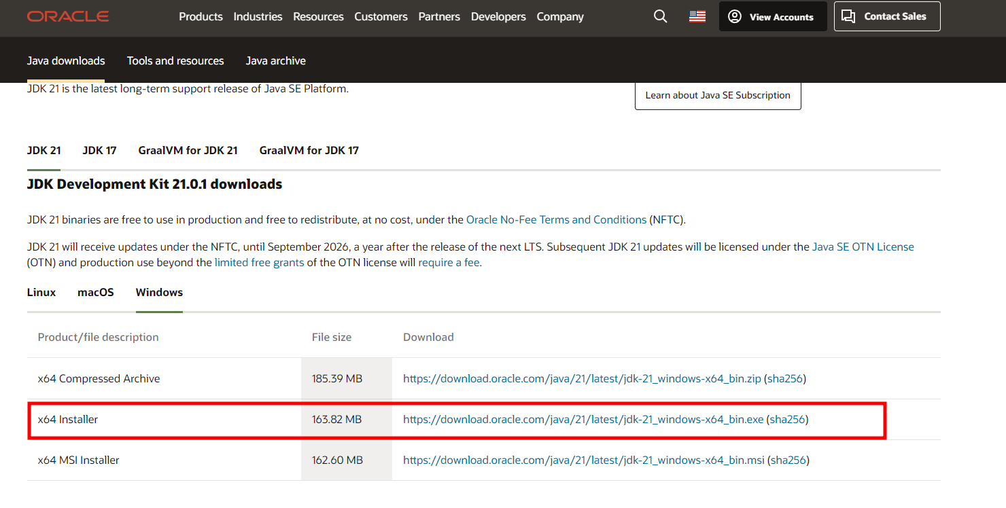Switch to GraalVM for JDK 21 tab
This screenshot has width=1006, height=508.
coord(188,150)
